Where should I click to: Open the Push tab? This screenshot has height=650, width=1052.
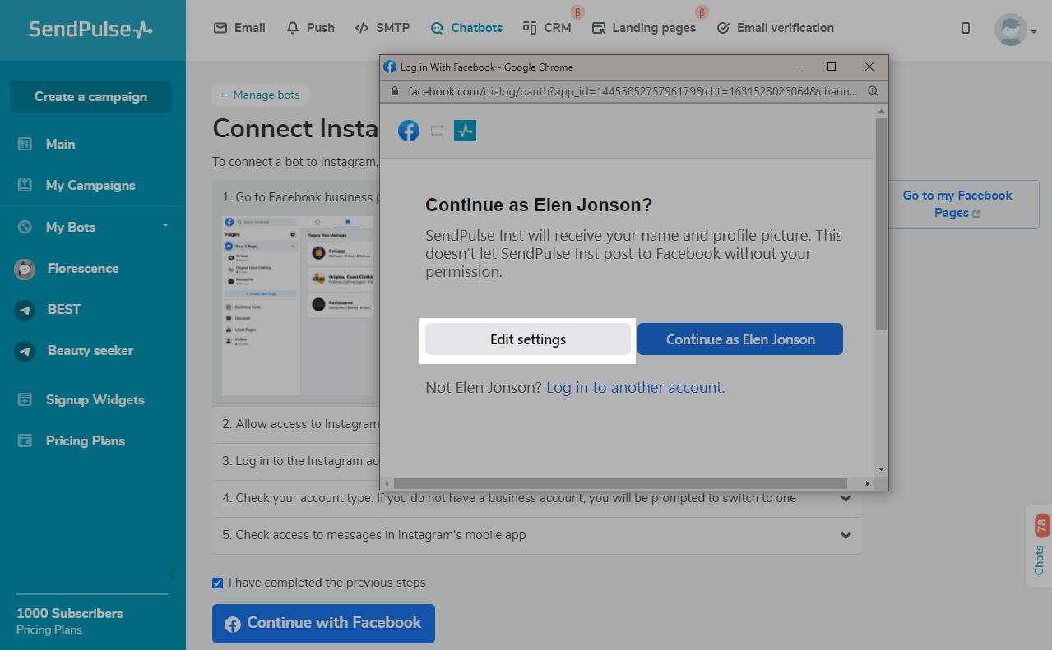[310, 28]
